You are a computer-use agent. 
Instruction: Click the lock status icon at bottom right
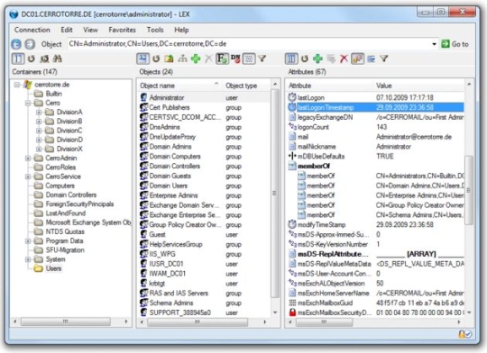(x=464, y=334)
